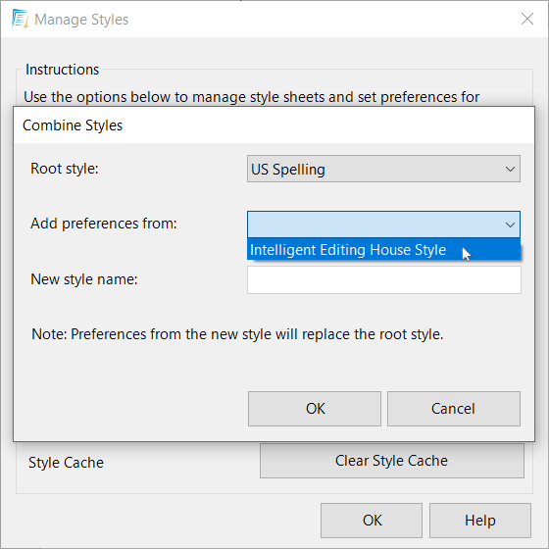Click into the New style name field
The image size is (549, 549).
coord(383,279)
